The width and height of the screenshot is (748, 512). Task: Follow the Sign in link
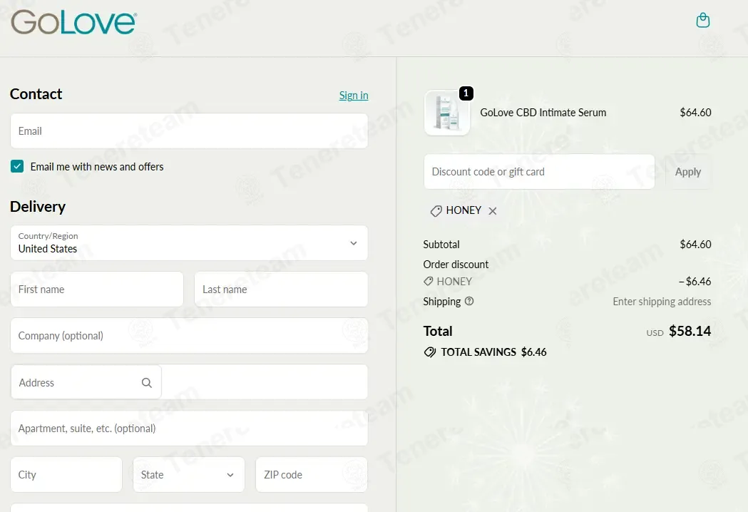point(354,96)
